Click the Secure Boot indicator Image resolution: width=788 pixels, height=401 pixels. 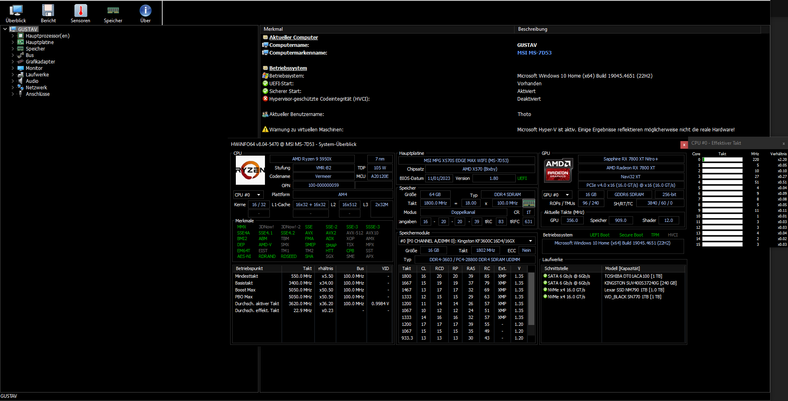631,235
